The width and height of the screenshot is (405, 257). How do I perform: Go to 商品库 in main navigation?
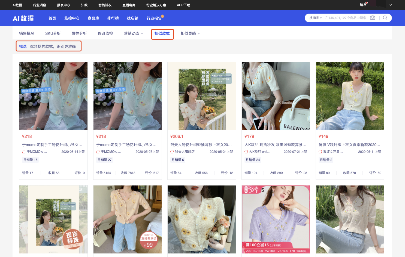[x=93, y=18]
